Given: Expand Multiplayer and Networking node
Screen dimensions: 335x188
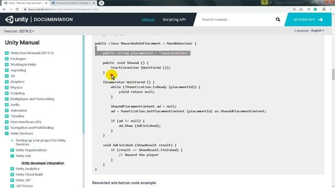Looking at the screenshot, I should click(7, 99).
